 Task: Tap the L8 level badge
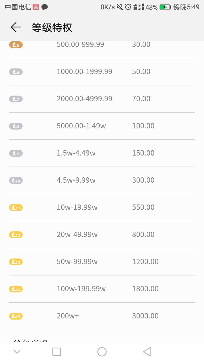click(16, 126)
